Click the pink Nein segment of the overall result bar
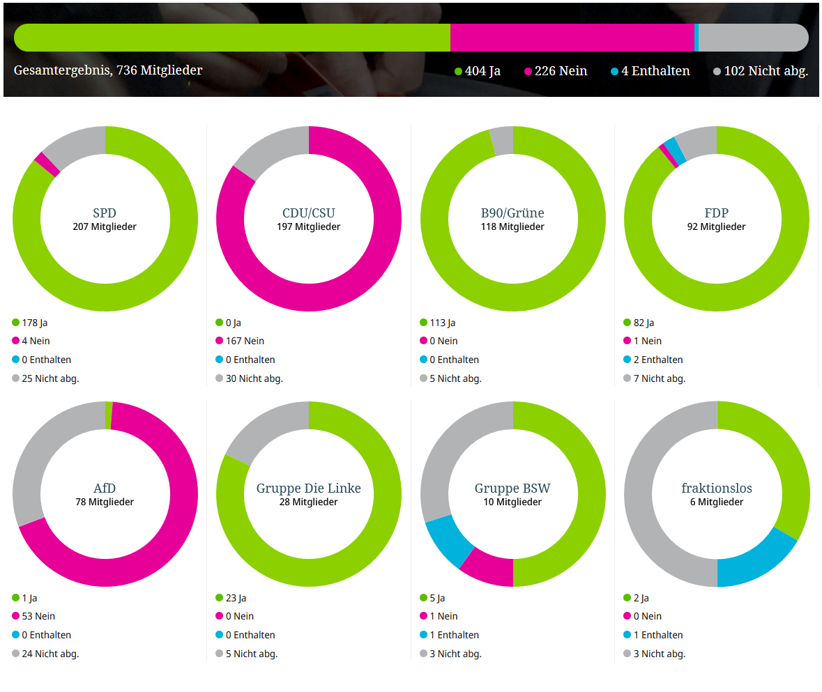822x692 pixels. tap(572, 38)
